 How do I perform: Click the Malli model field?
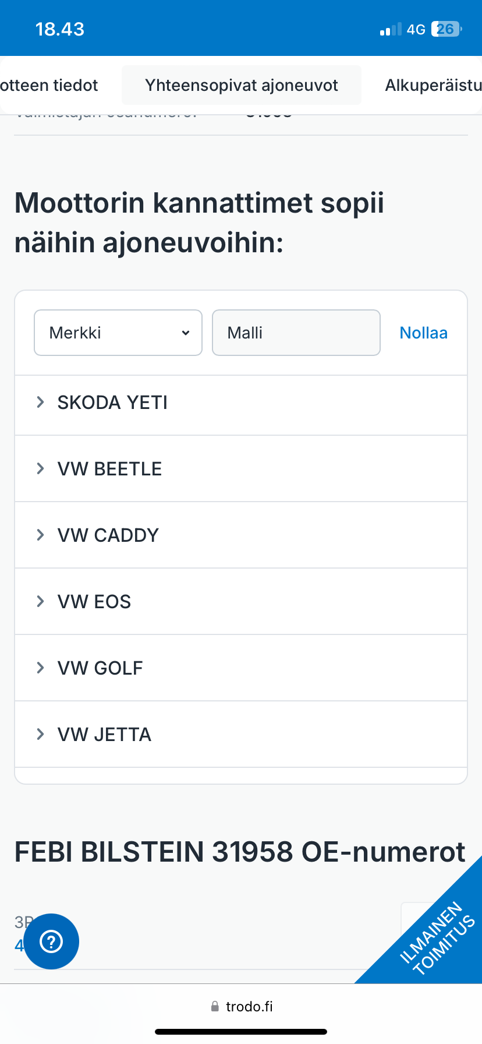click(296, 333)
